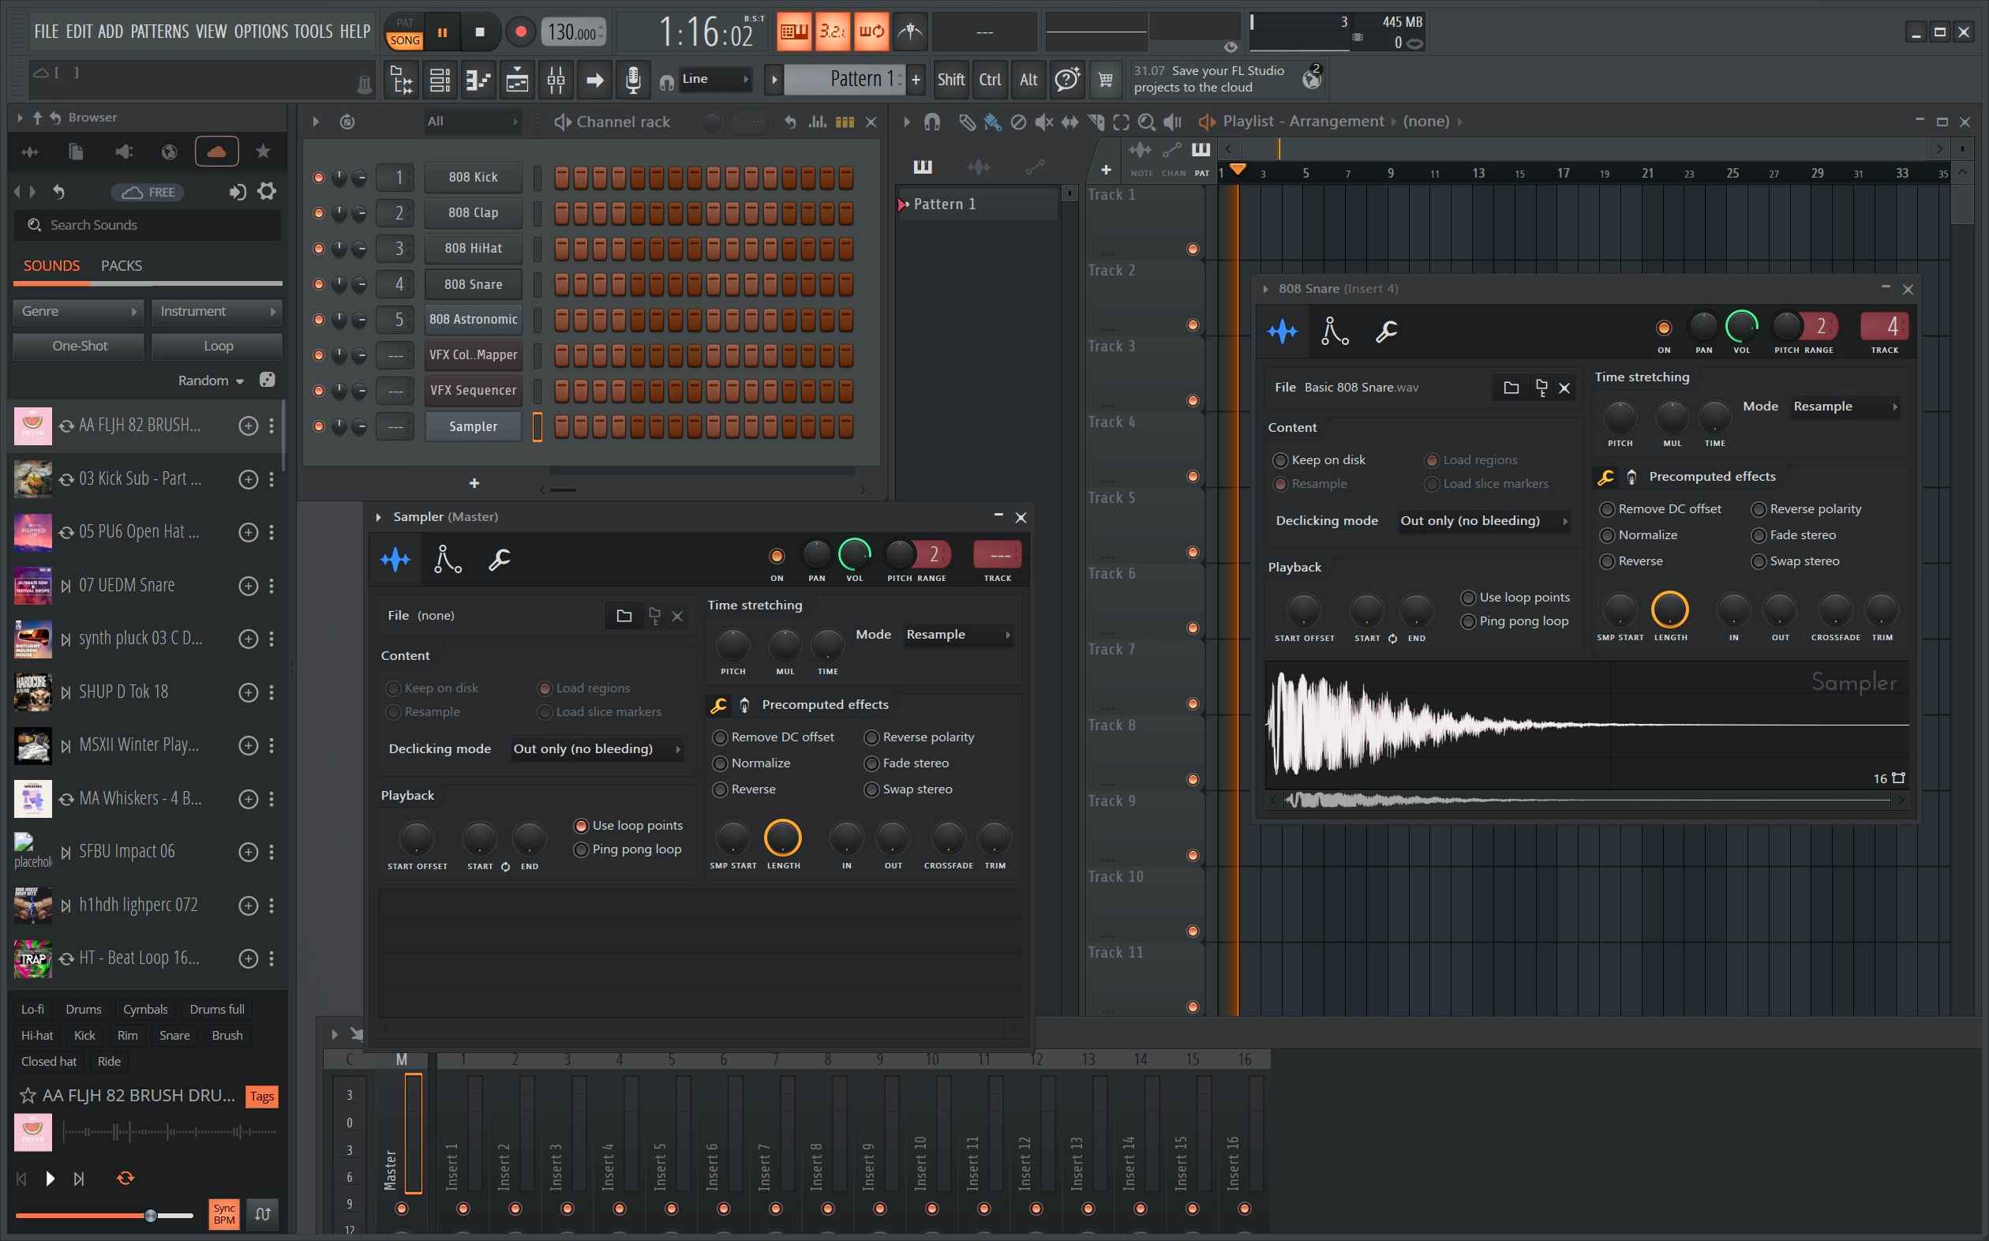1989x1241 pixels.
Task: Select the playlist magnet snap icon
Action: pyautogui.click(x=931, y=122)
